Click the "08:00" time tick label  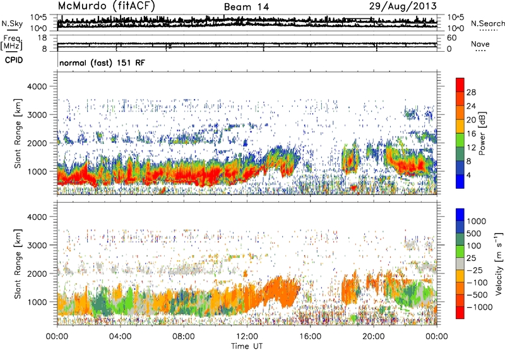click(184, 337)
